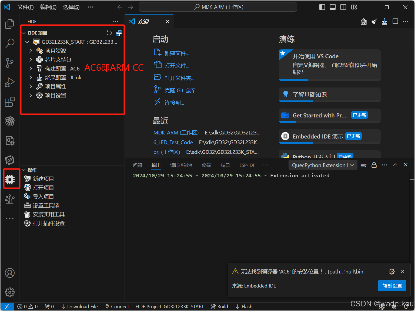Toggle output scroll lock icon
The height and width of the screenshot is (311, 415).
pos(374,165)
